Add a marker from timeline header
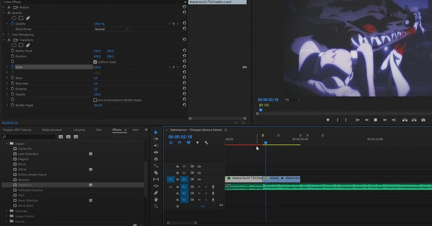This screenshot has width=432, height=226. pyautogui.click(x=197, y=143)
